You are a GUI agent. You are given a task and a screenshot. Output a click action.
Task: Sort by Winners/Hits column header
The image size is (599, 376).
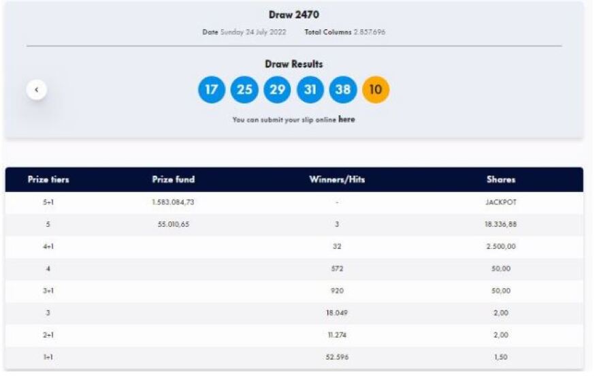[x=337, y=180]
